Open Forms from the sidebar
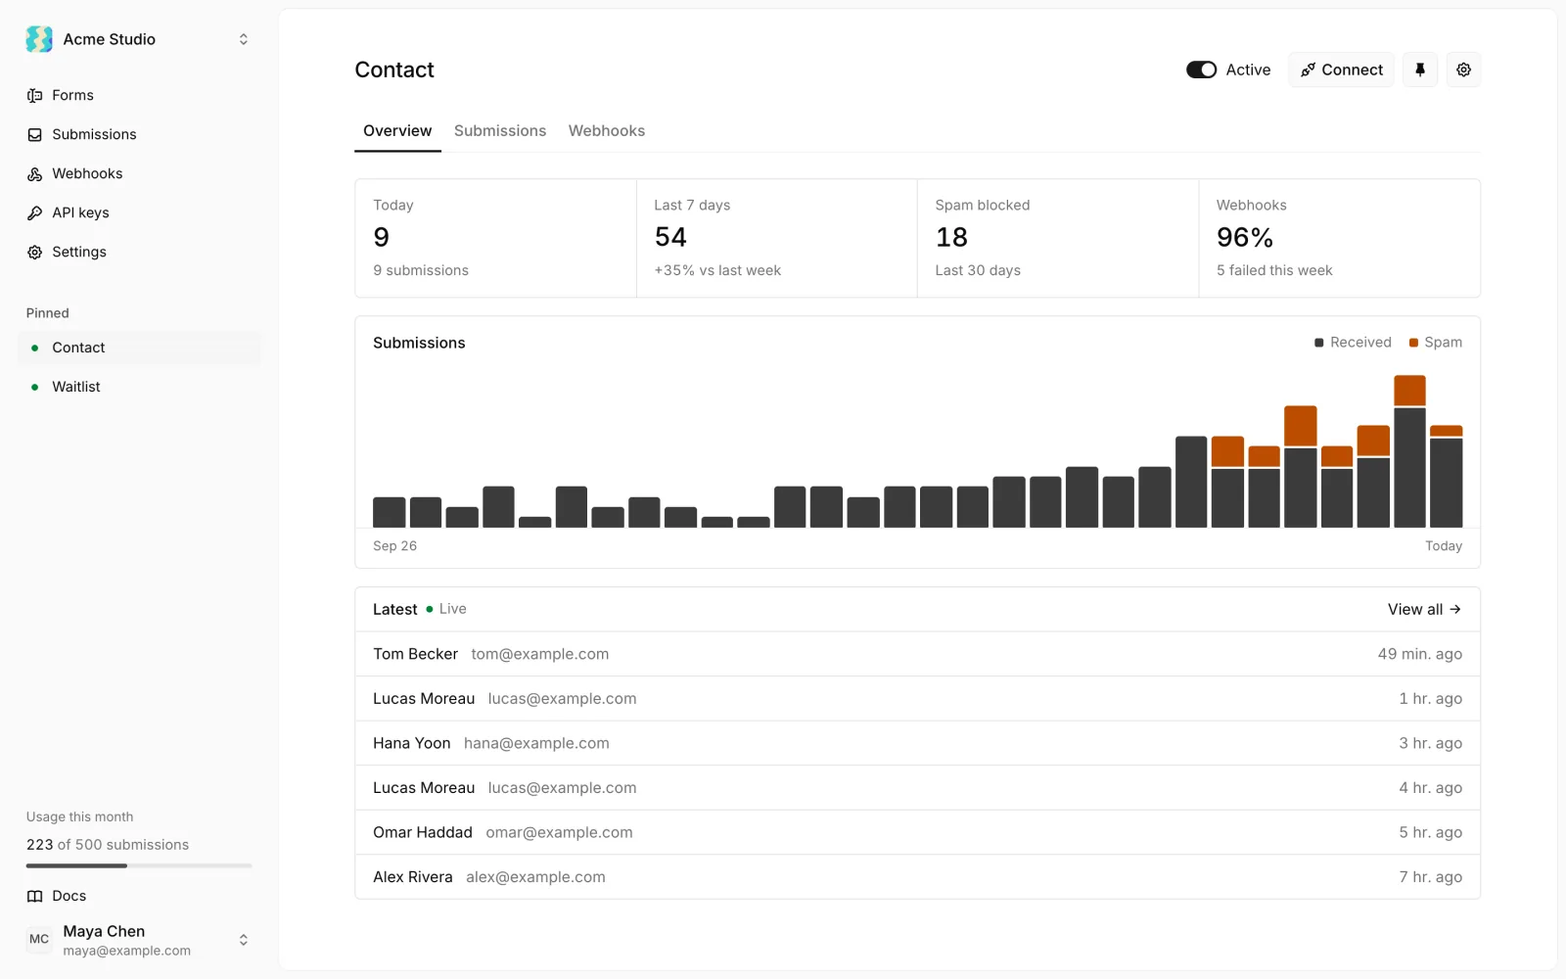The image size is (1566, 979). (x=139, y=95)
